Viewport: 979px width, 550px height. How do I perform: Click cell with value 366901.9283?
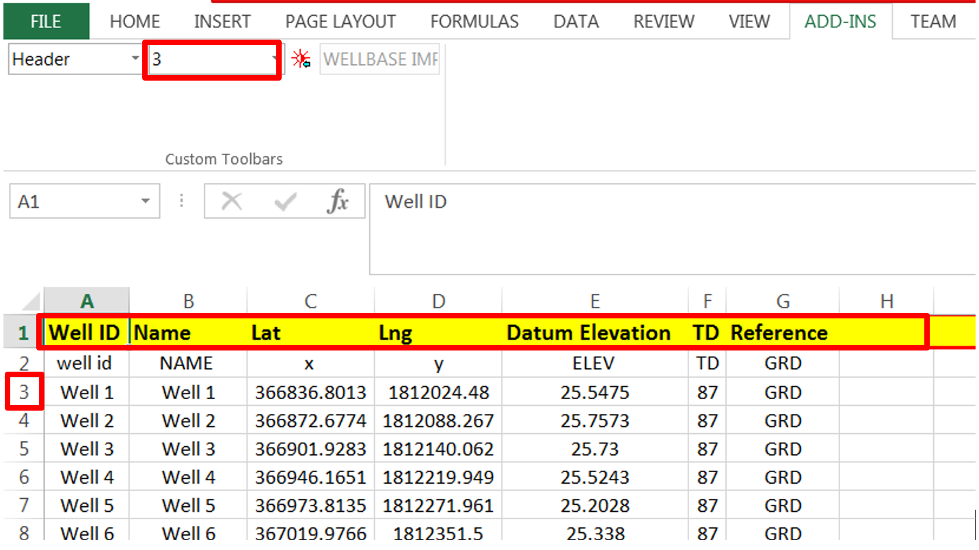coord(310,449)
